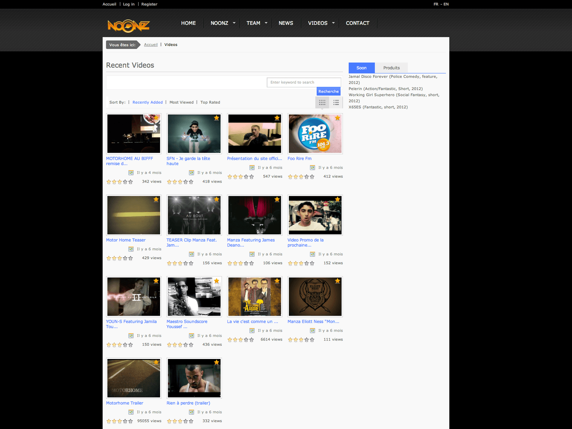Go to the NEWS menu item
The width and height of the screenshot is (572, 429).
[x=286, y=23]
